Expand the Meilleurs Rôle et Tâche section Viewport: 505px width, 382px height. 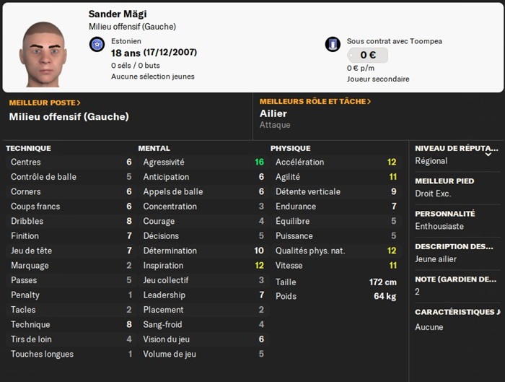[x=315, y=102]
